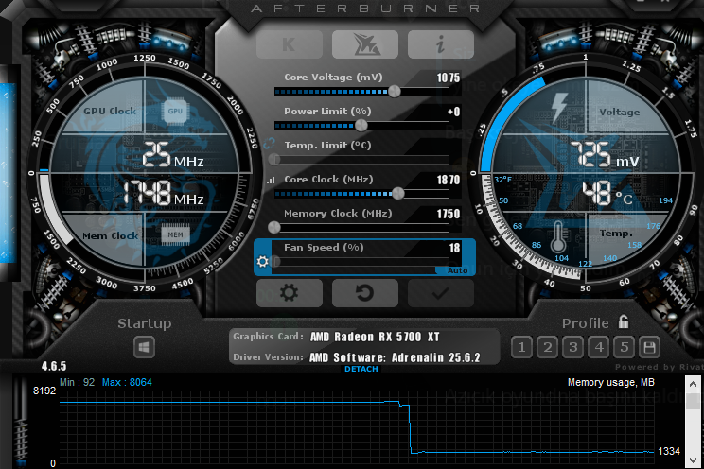Viewport: 704px width, 469px height.
Task: Click the current memory value 1334
Action: point(669,451)
